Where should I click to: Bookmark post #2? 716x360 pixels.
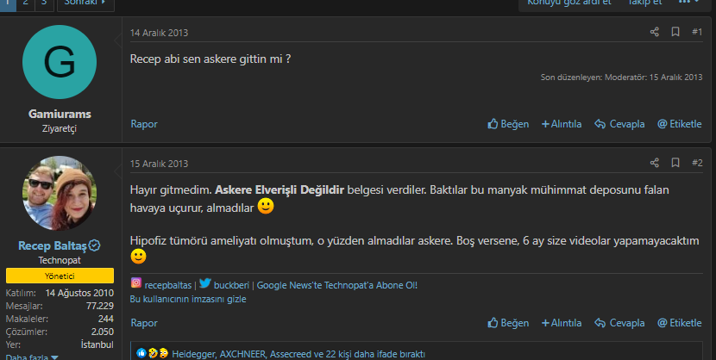pos(675,162)
